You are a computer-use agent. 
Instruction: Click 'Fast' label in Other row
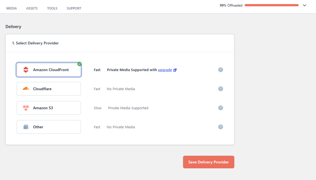tap(97, 127)
